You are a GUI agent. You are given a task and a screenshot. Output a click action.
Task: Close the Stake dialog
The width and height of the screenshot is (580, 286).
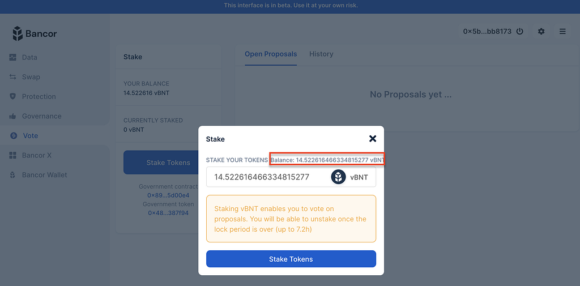point(372,139)
